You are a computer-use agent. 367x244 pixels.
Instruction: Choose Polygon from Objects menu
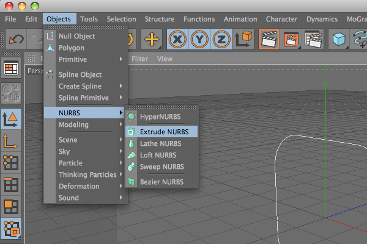(86, 48)
